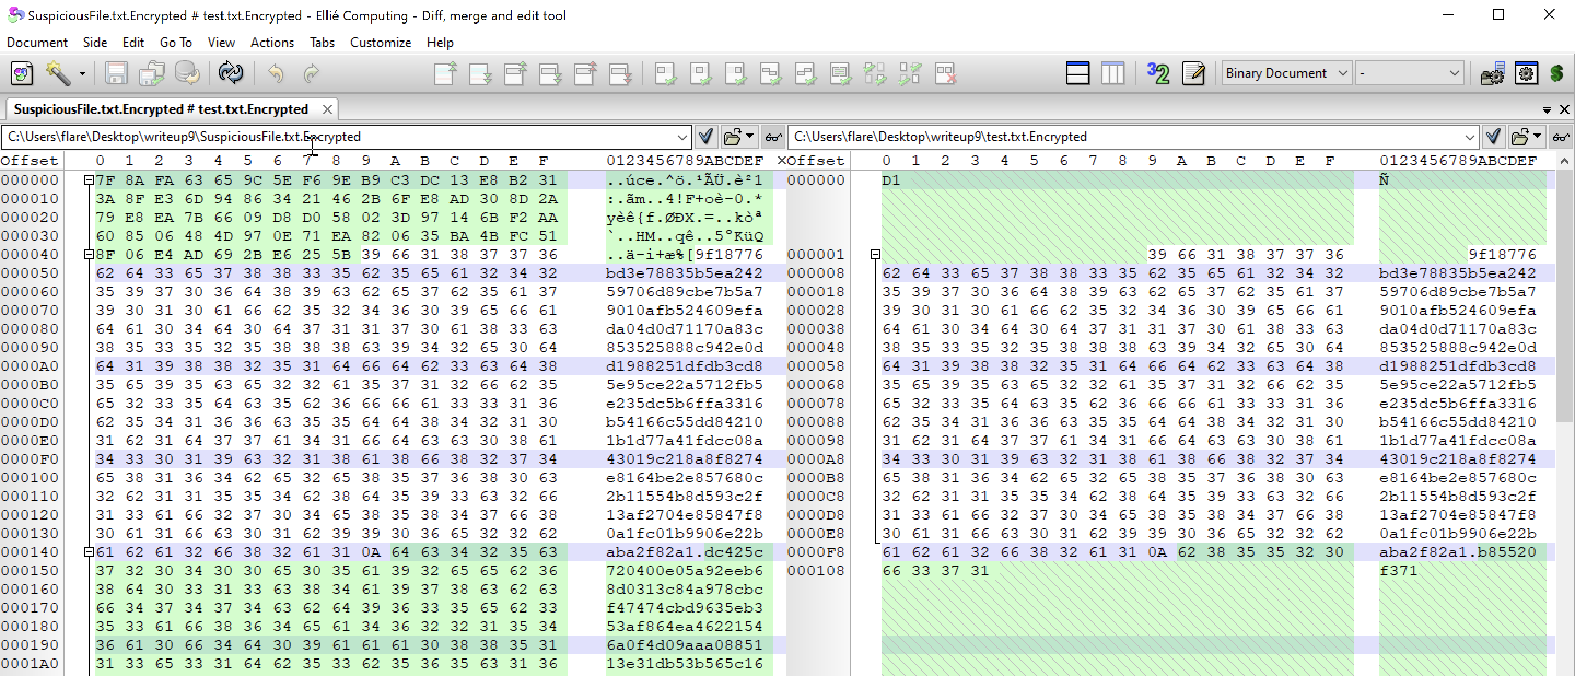Go to previous difference block icon
The image size is (1575, 676).
pos(515,74)
